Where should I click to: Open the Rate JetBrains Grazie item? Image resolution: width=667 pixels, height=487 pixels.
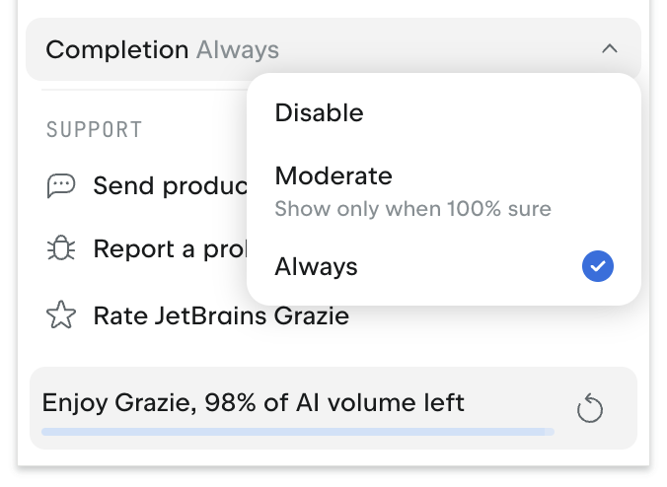point(221,316)
